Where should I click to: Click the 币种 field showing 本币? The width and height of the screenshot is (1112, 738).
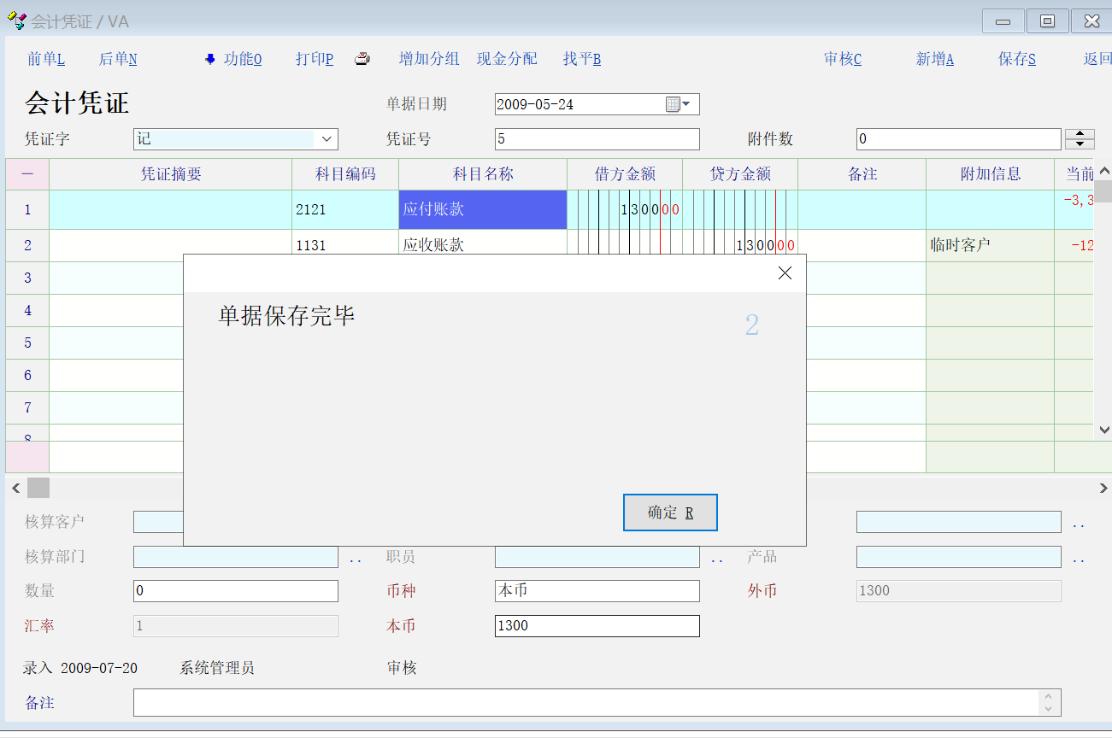point(597,591)
